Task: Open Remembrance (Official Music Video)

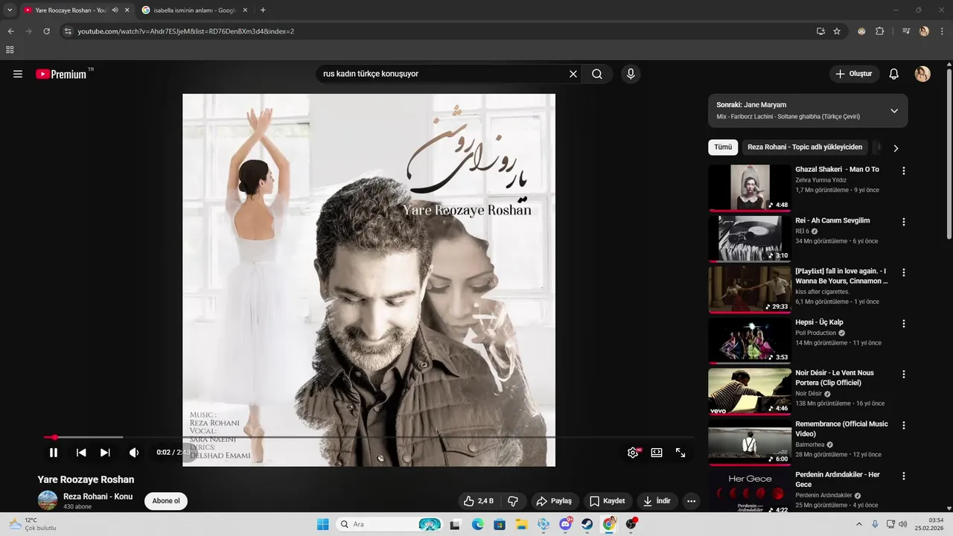Action: 841,429
